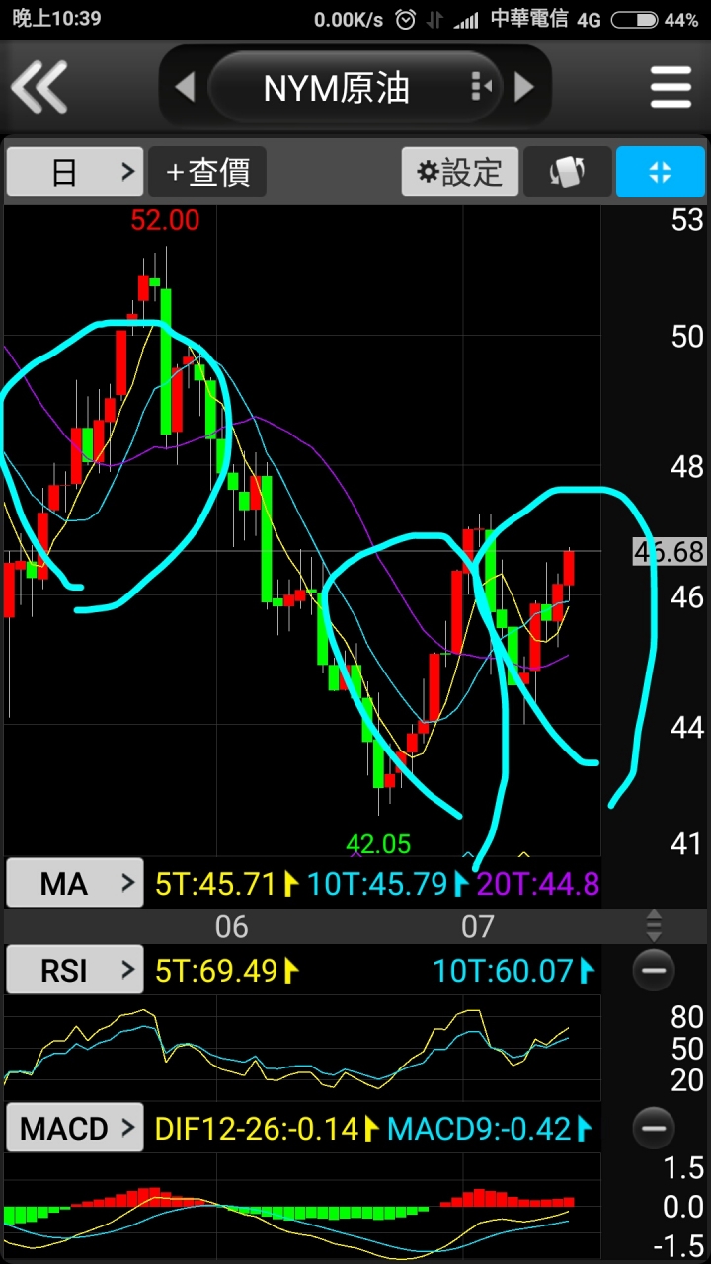Toggle fullscreen chart with blue icon

660,172
